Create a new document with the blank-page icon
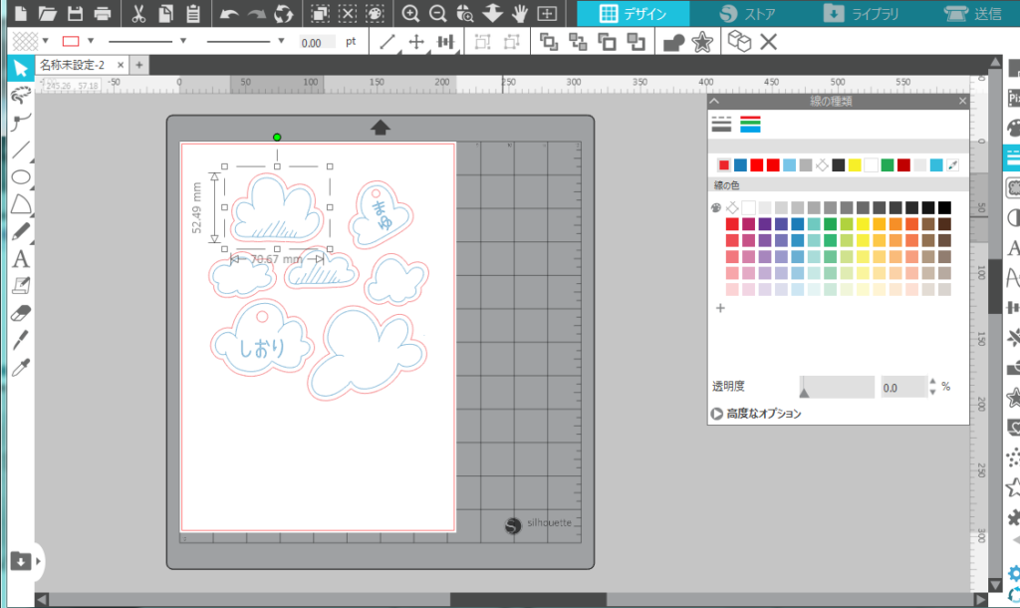The width and height of the screenshot is (1020, 608). [x=20, y=13]
